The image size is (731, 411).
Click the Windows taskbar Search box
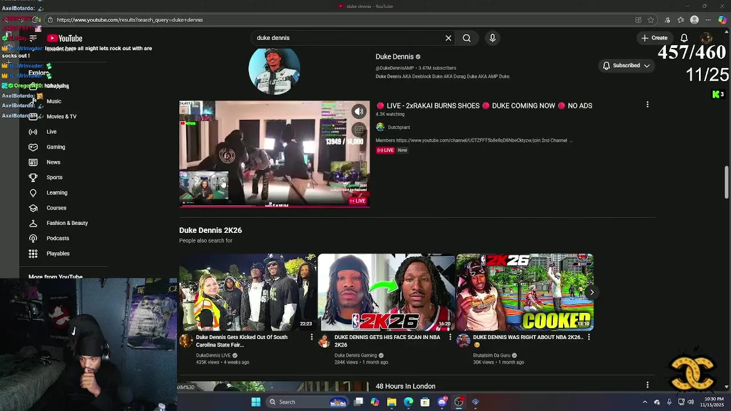pyautogui.click(x=308, y=402)
